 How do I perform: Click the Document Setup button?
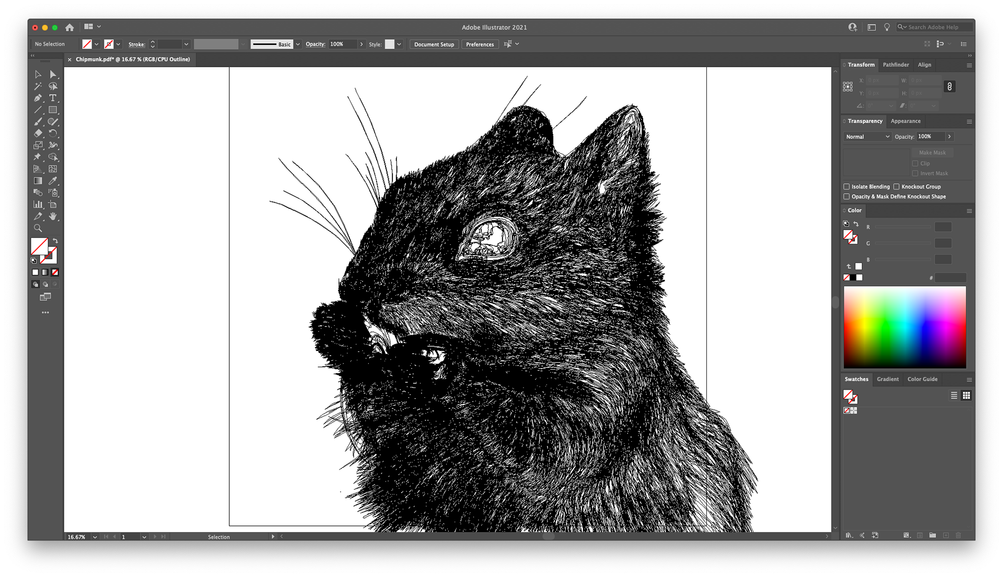(x=434, y=44)
